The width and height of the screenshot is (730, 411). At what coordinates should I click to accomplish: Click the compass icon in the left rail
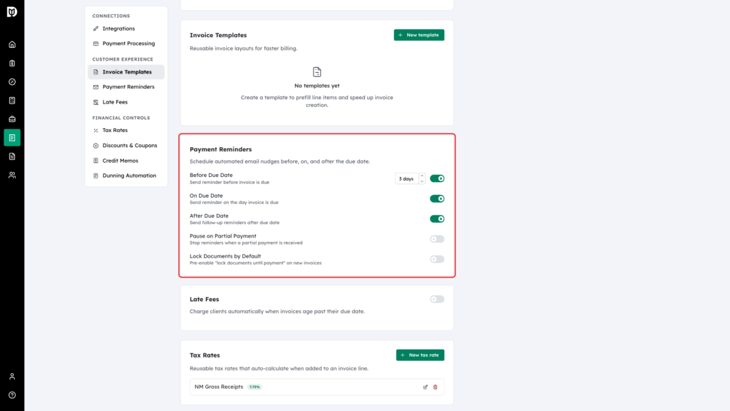12,82
